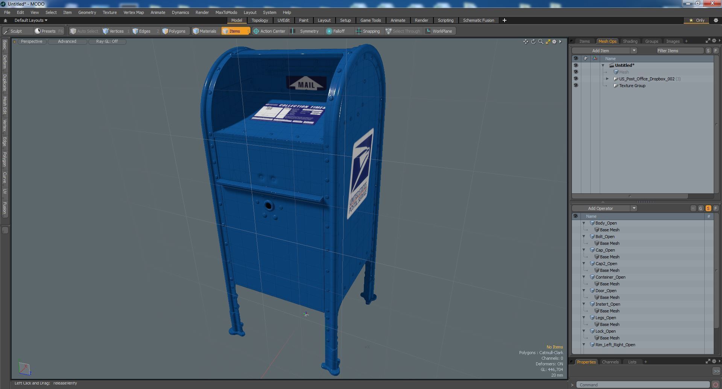
Task: Open the Add Operator dropdown
Action: pyautogui.click(x=634, y=208)
